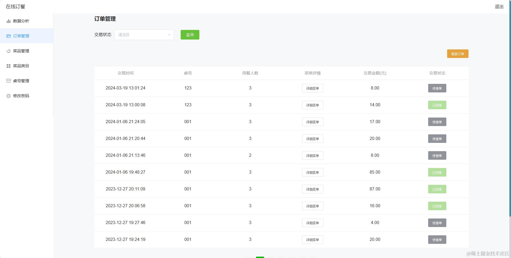511x258 pixels.
Task: Open 详细菜单 for order 2023-12-27 20:06:58
Action: pyautogui.click(x=312, y=206)
